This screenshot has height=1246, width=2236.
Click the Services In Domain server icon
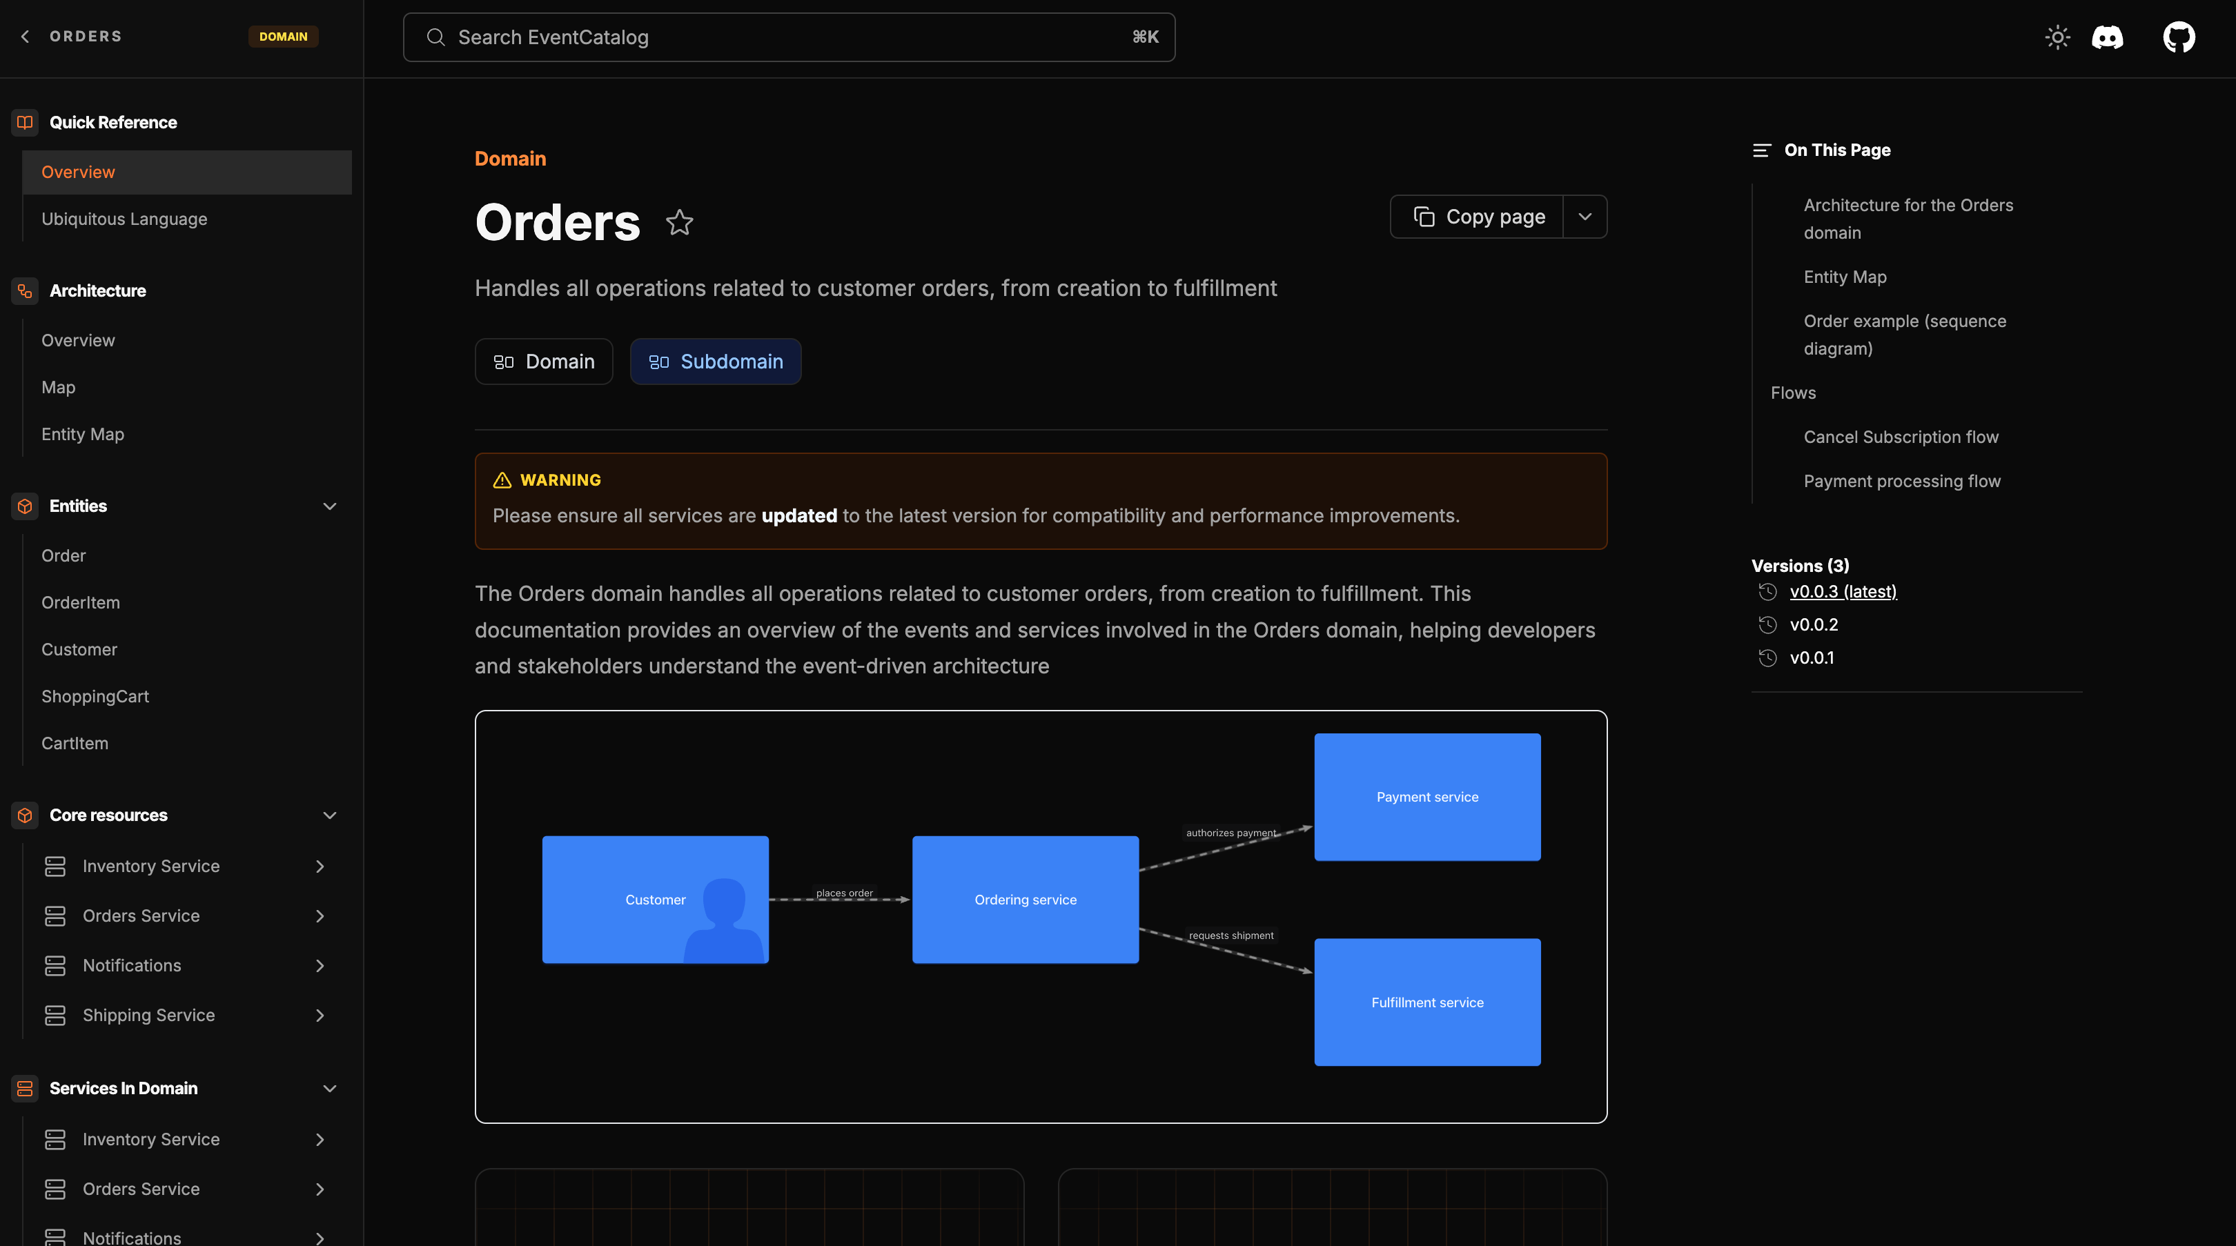click(25, 1088)
